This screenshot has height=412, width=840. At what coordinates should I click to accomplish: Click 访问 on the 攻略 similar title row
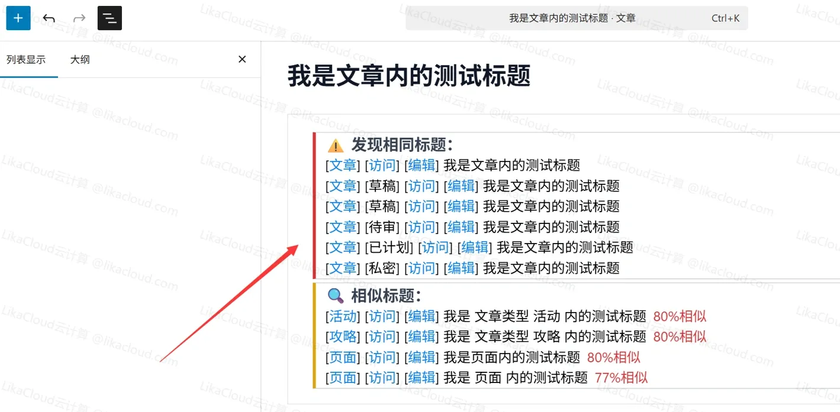(382, 337)
